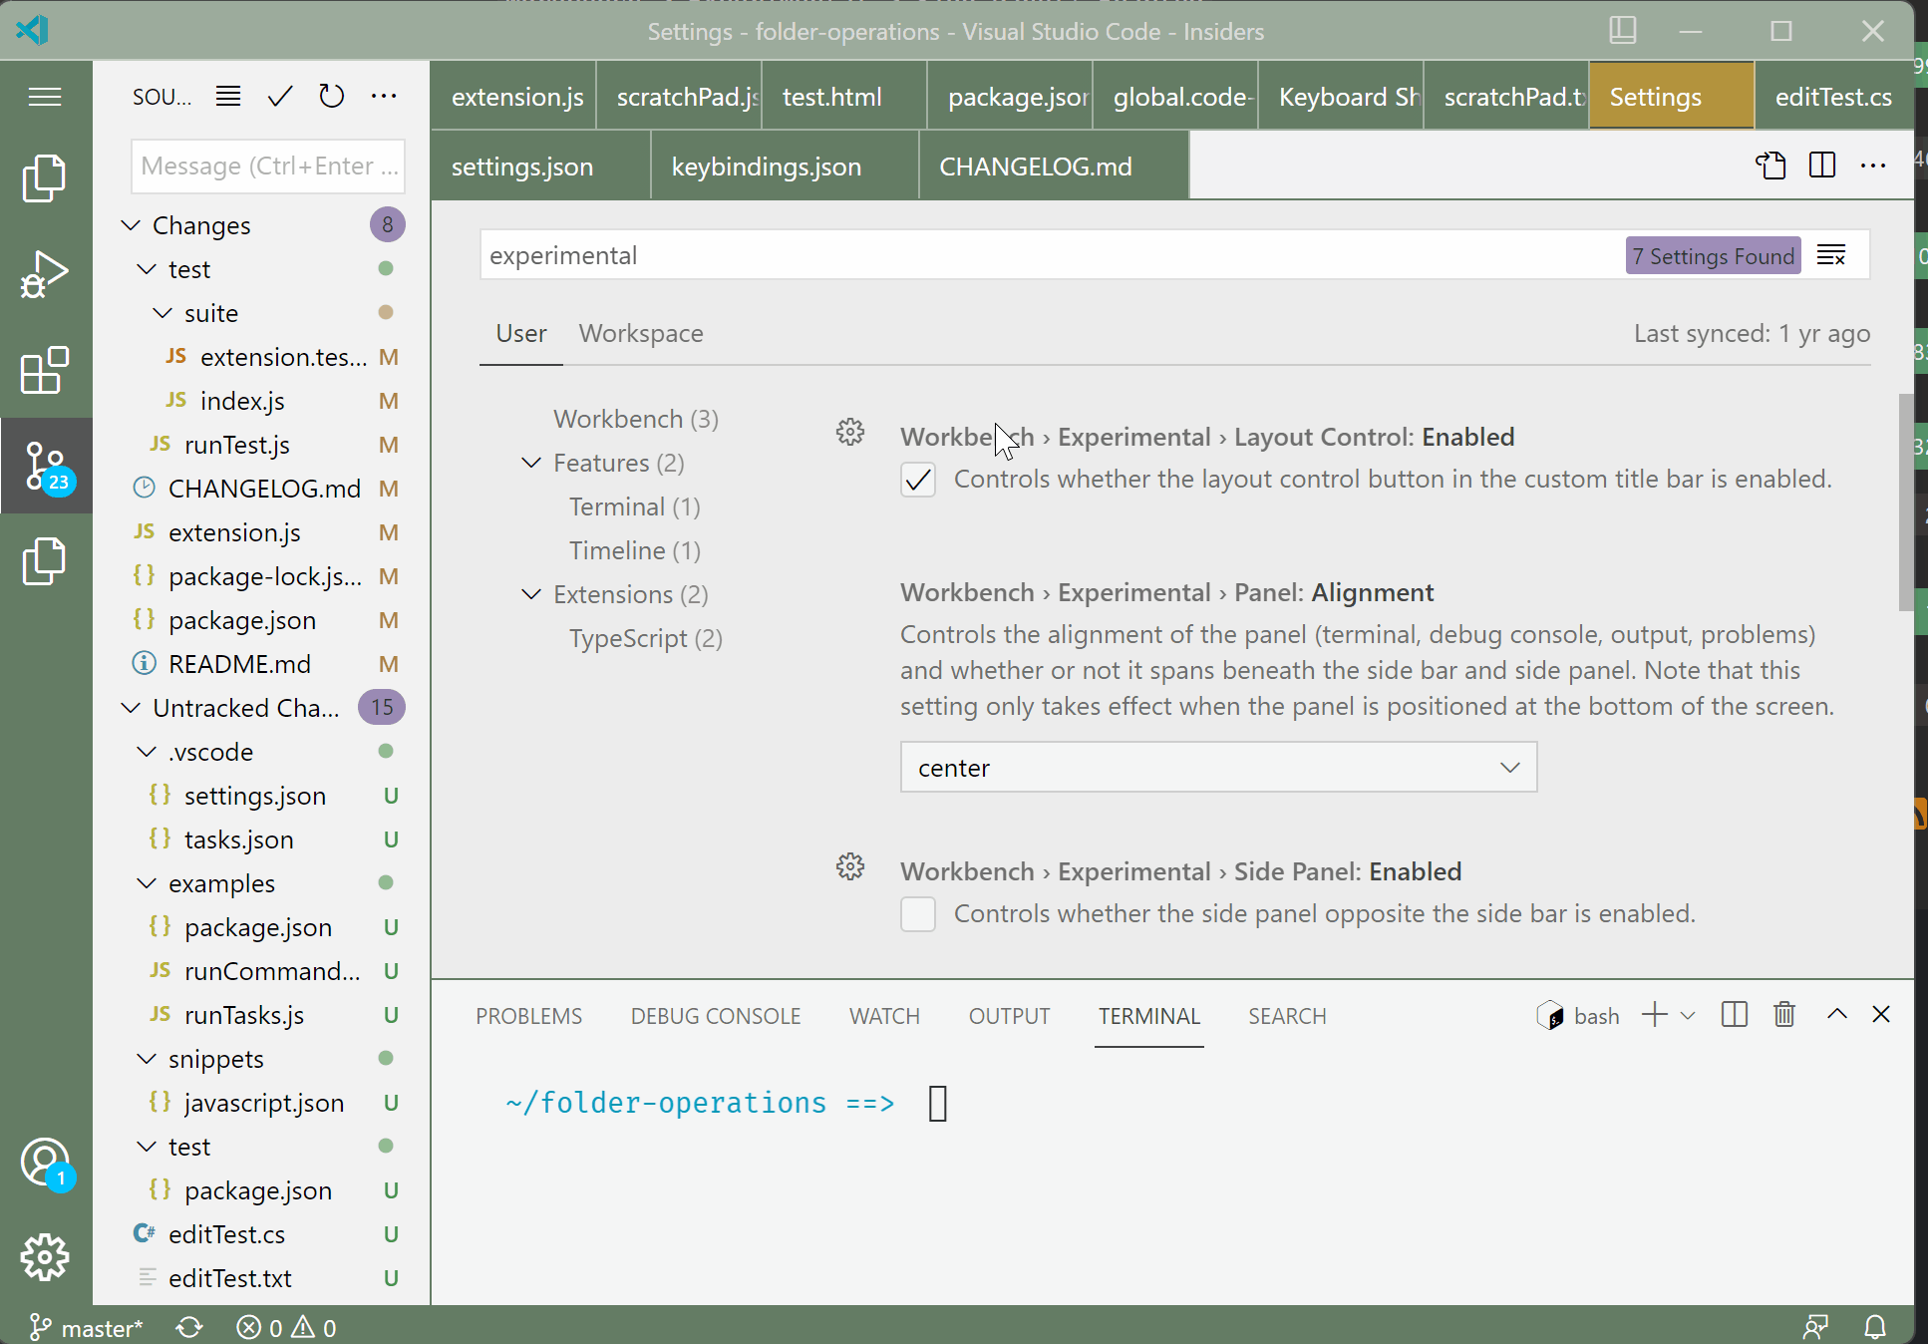Toggle layout control button in title bar
This screenshot has height=1344, width=1928.
pyautogui.click(x=1623, y=30)
